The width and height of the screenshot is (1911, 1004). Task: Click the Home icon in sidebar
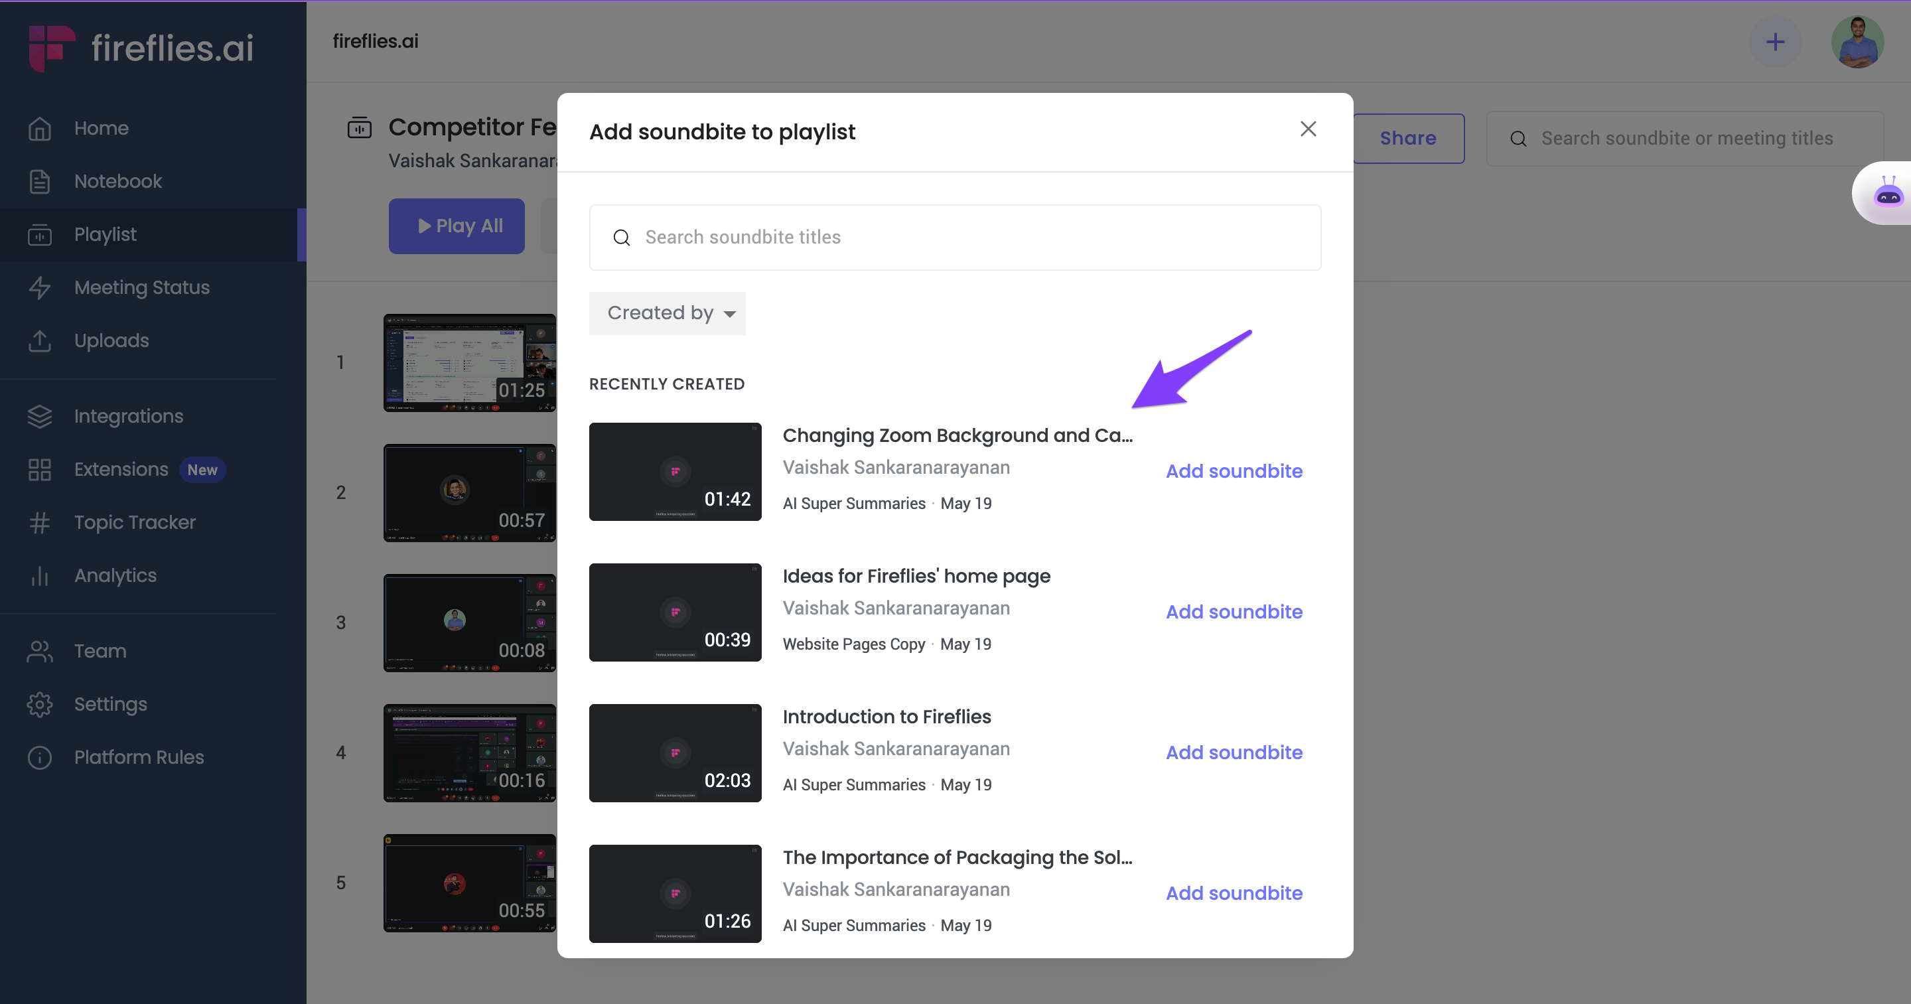[39, 128]
